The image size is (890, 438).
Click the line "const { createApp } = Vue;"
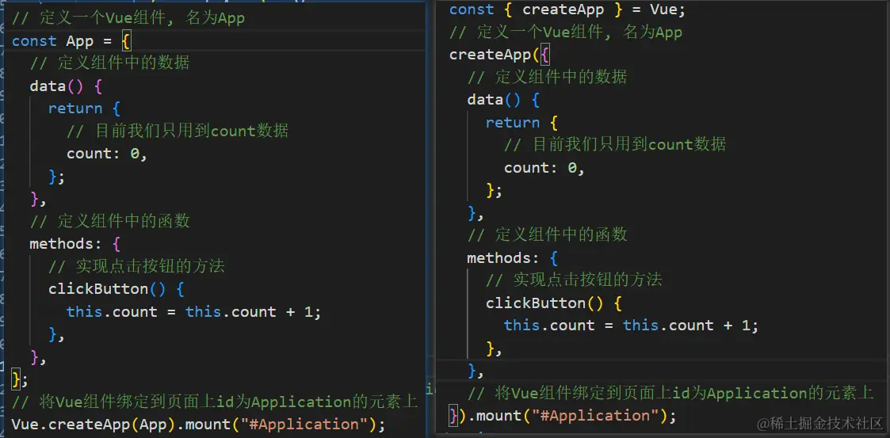pyautogui.click(x=567, y=10)
